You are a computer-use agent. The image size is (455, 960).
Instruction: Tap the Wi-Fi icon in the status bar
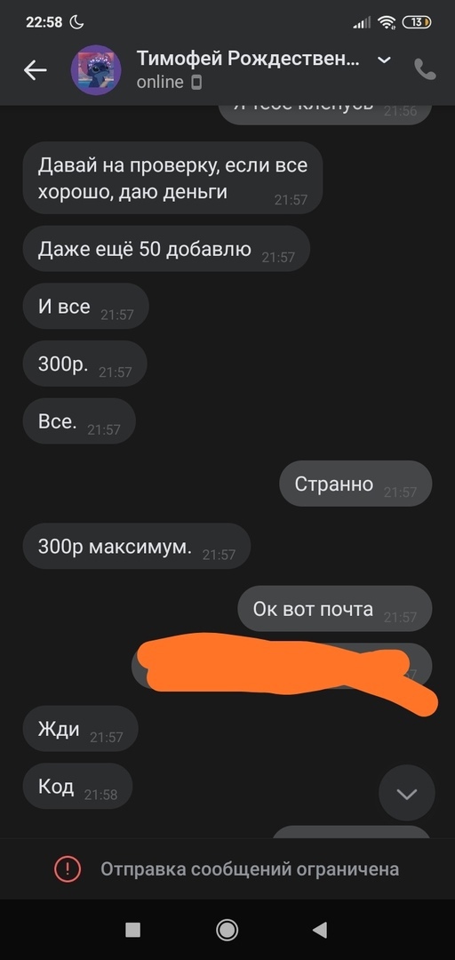tap(387, 22)
